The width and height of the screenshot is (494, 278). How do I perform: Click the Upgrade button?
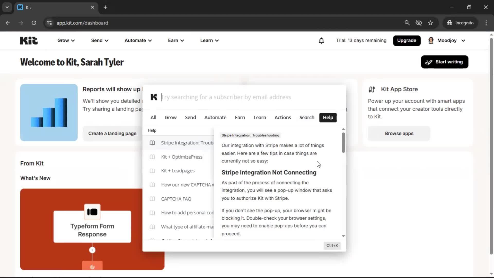click(x=407, y=40)
